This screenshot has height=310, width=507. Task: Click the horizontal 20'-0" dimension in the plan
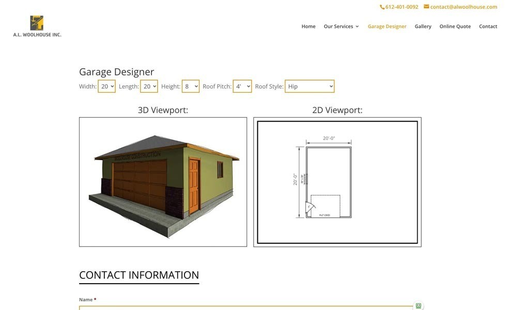[329, 138]
